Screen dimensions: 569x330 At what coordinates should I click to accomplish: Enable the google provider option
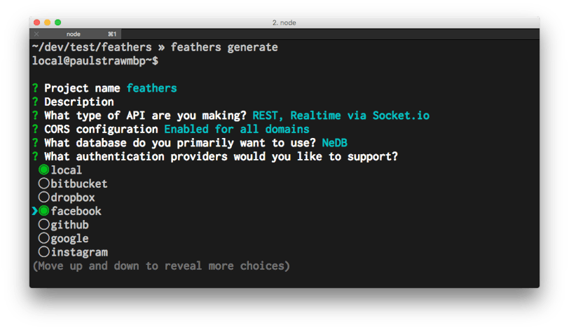pos(44,238)
